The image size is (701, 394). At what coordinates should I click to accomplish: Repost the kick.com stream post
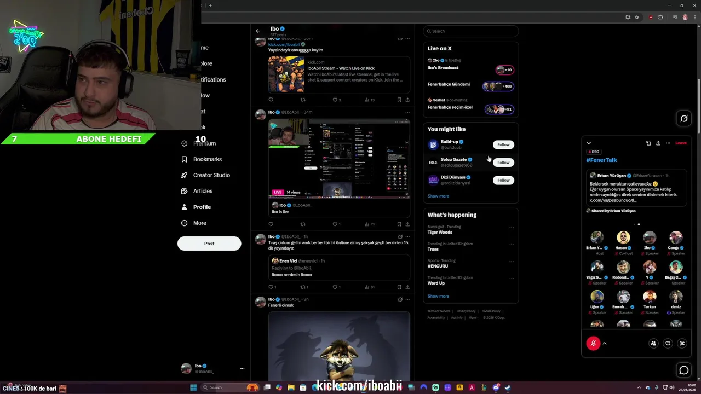click(303, 100)
